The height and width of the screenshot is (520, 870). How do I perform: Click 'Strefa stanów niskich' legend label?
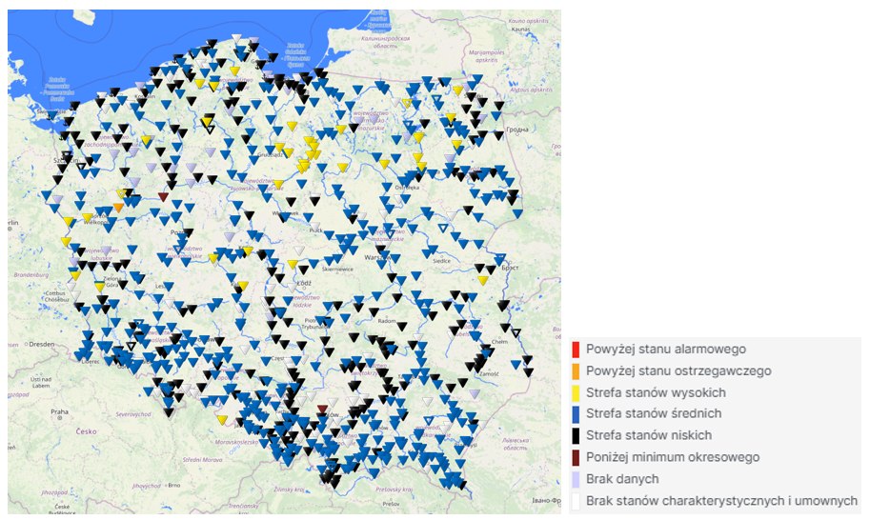tap(653, 435)
